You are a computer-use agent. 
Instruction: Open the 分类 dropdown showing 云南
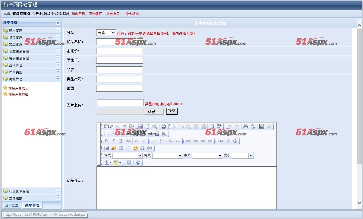point(106,33)
